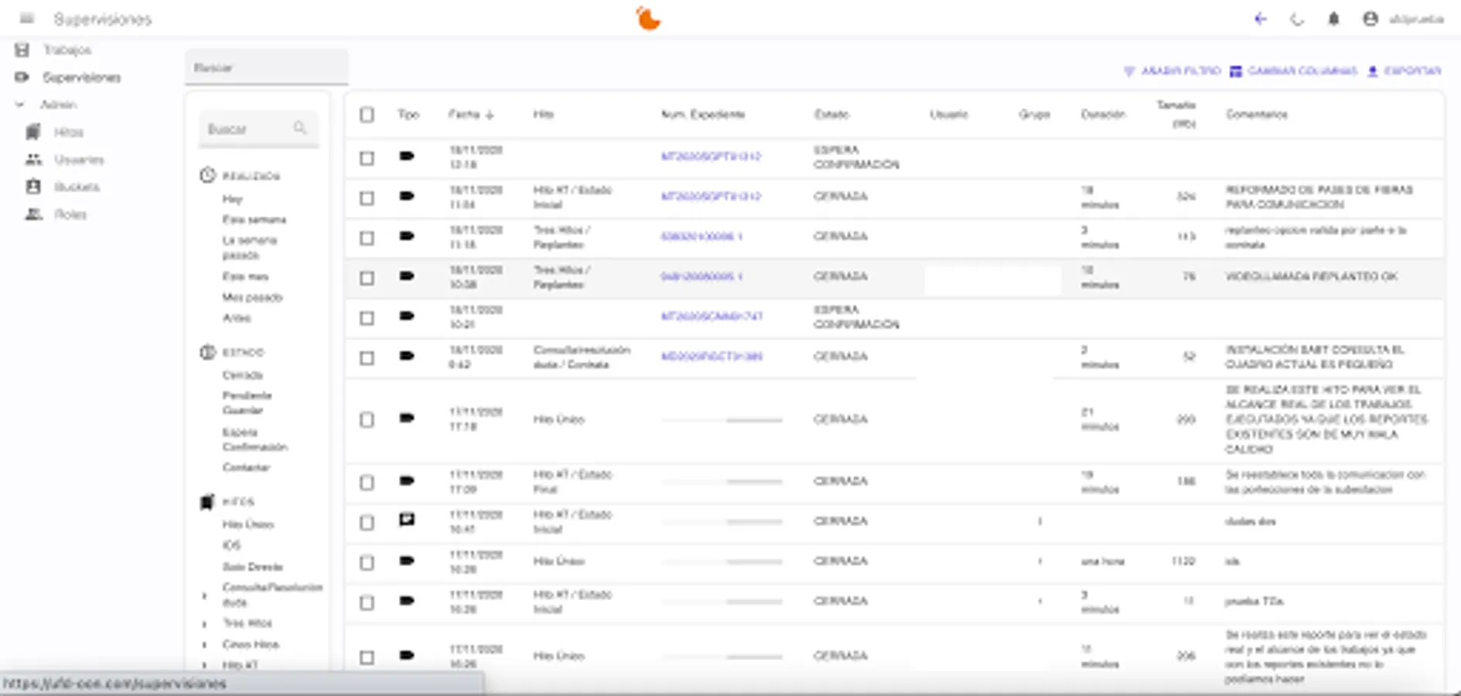Click the EXPORTAR button
Viewport: 1461px width, 696px height.
pyautogui.click(x=1402, y=70)
